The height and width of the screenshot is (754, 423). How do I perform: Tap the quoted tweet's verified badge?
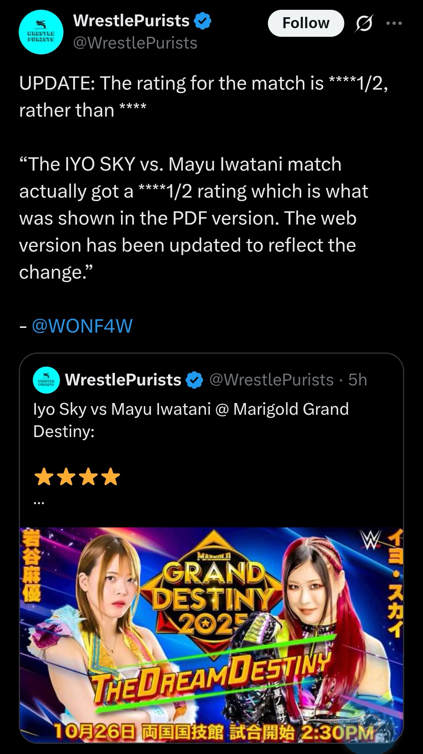(x=195, y=380)
